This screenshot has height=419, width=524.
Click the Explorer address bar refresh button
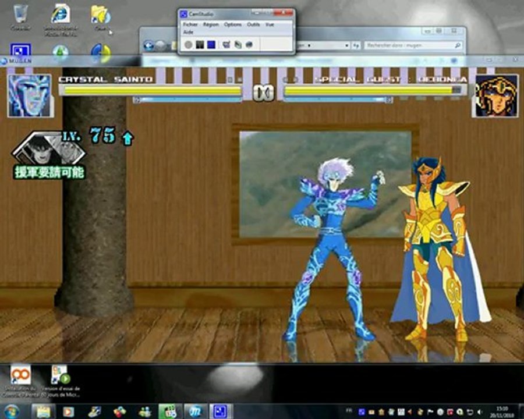click(356, 45)
